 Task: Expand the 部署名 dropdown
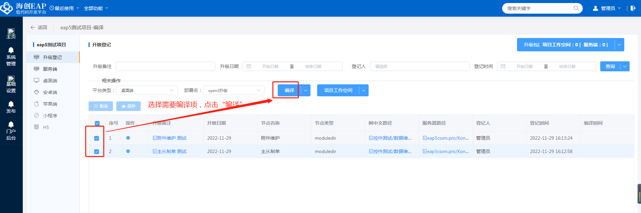[x=234, y=90]
